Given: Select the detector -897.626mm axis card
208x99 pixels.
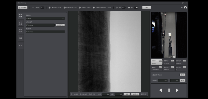Looking at the screenshot, I should 157,69.
